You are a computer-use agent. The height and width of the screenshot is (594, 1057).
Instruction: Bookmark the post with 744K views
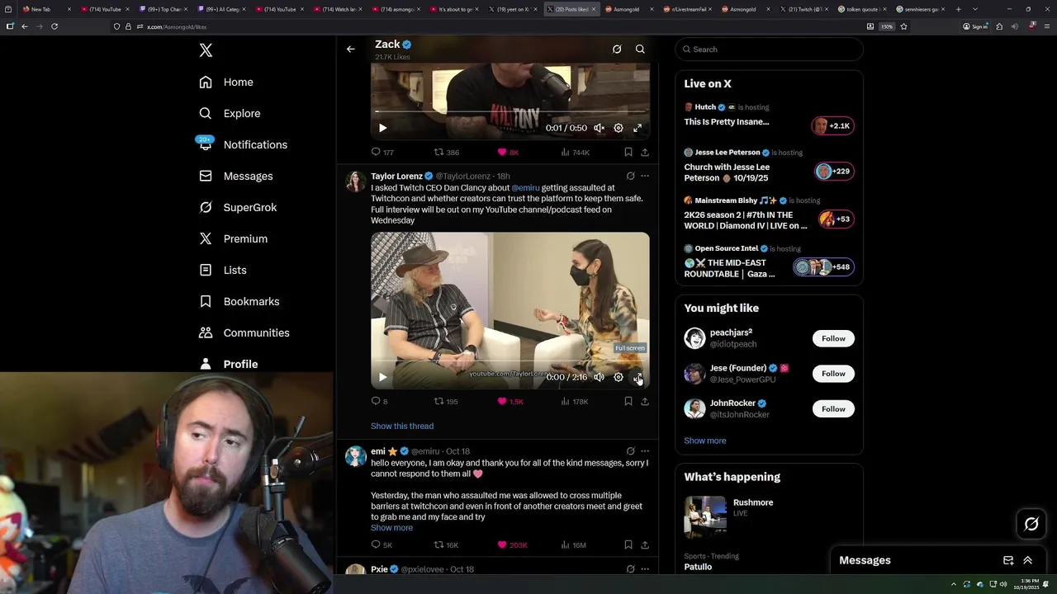628,153
